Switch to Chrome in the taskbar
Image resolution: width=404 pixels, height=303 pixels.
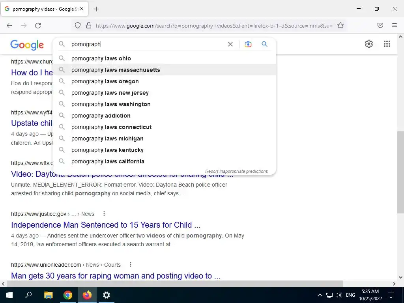click(x=68, y=295)
